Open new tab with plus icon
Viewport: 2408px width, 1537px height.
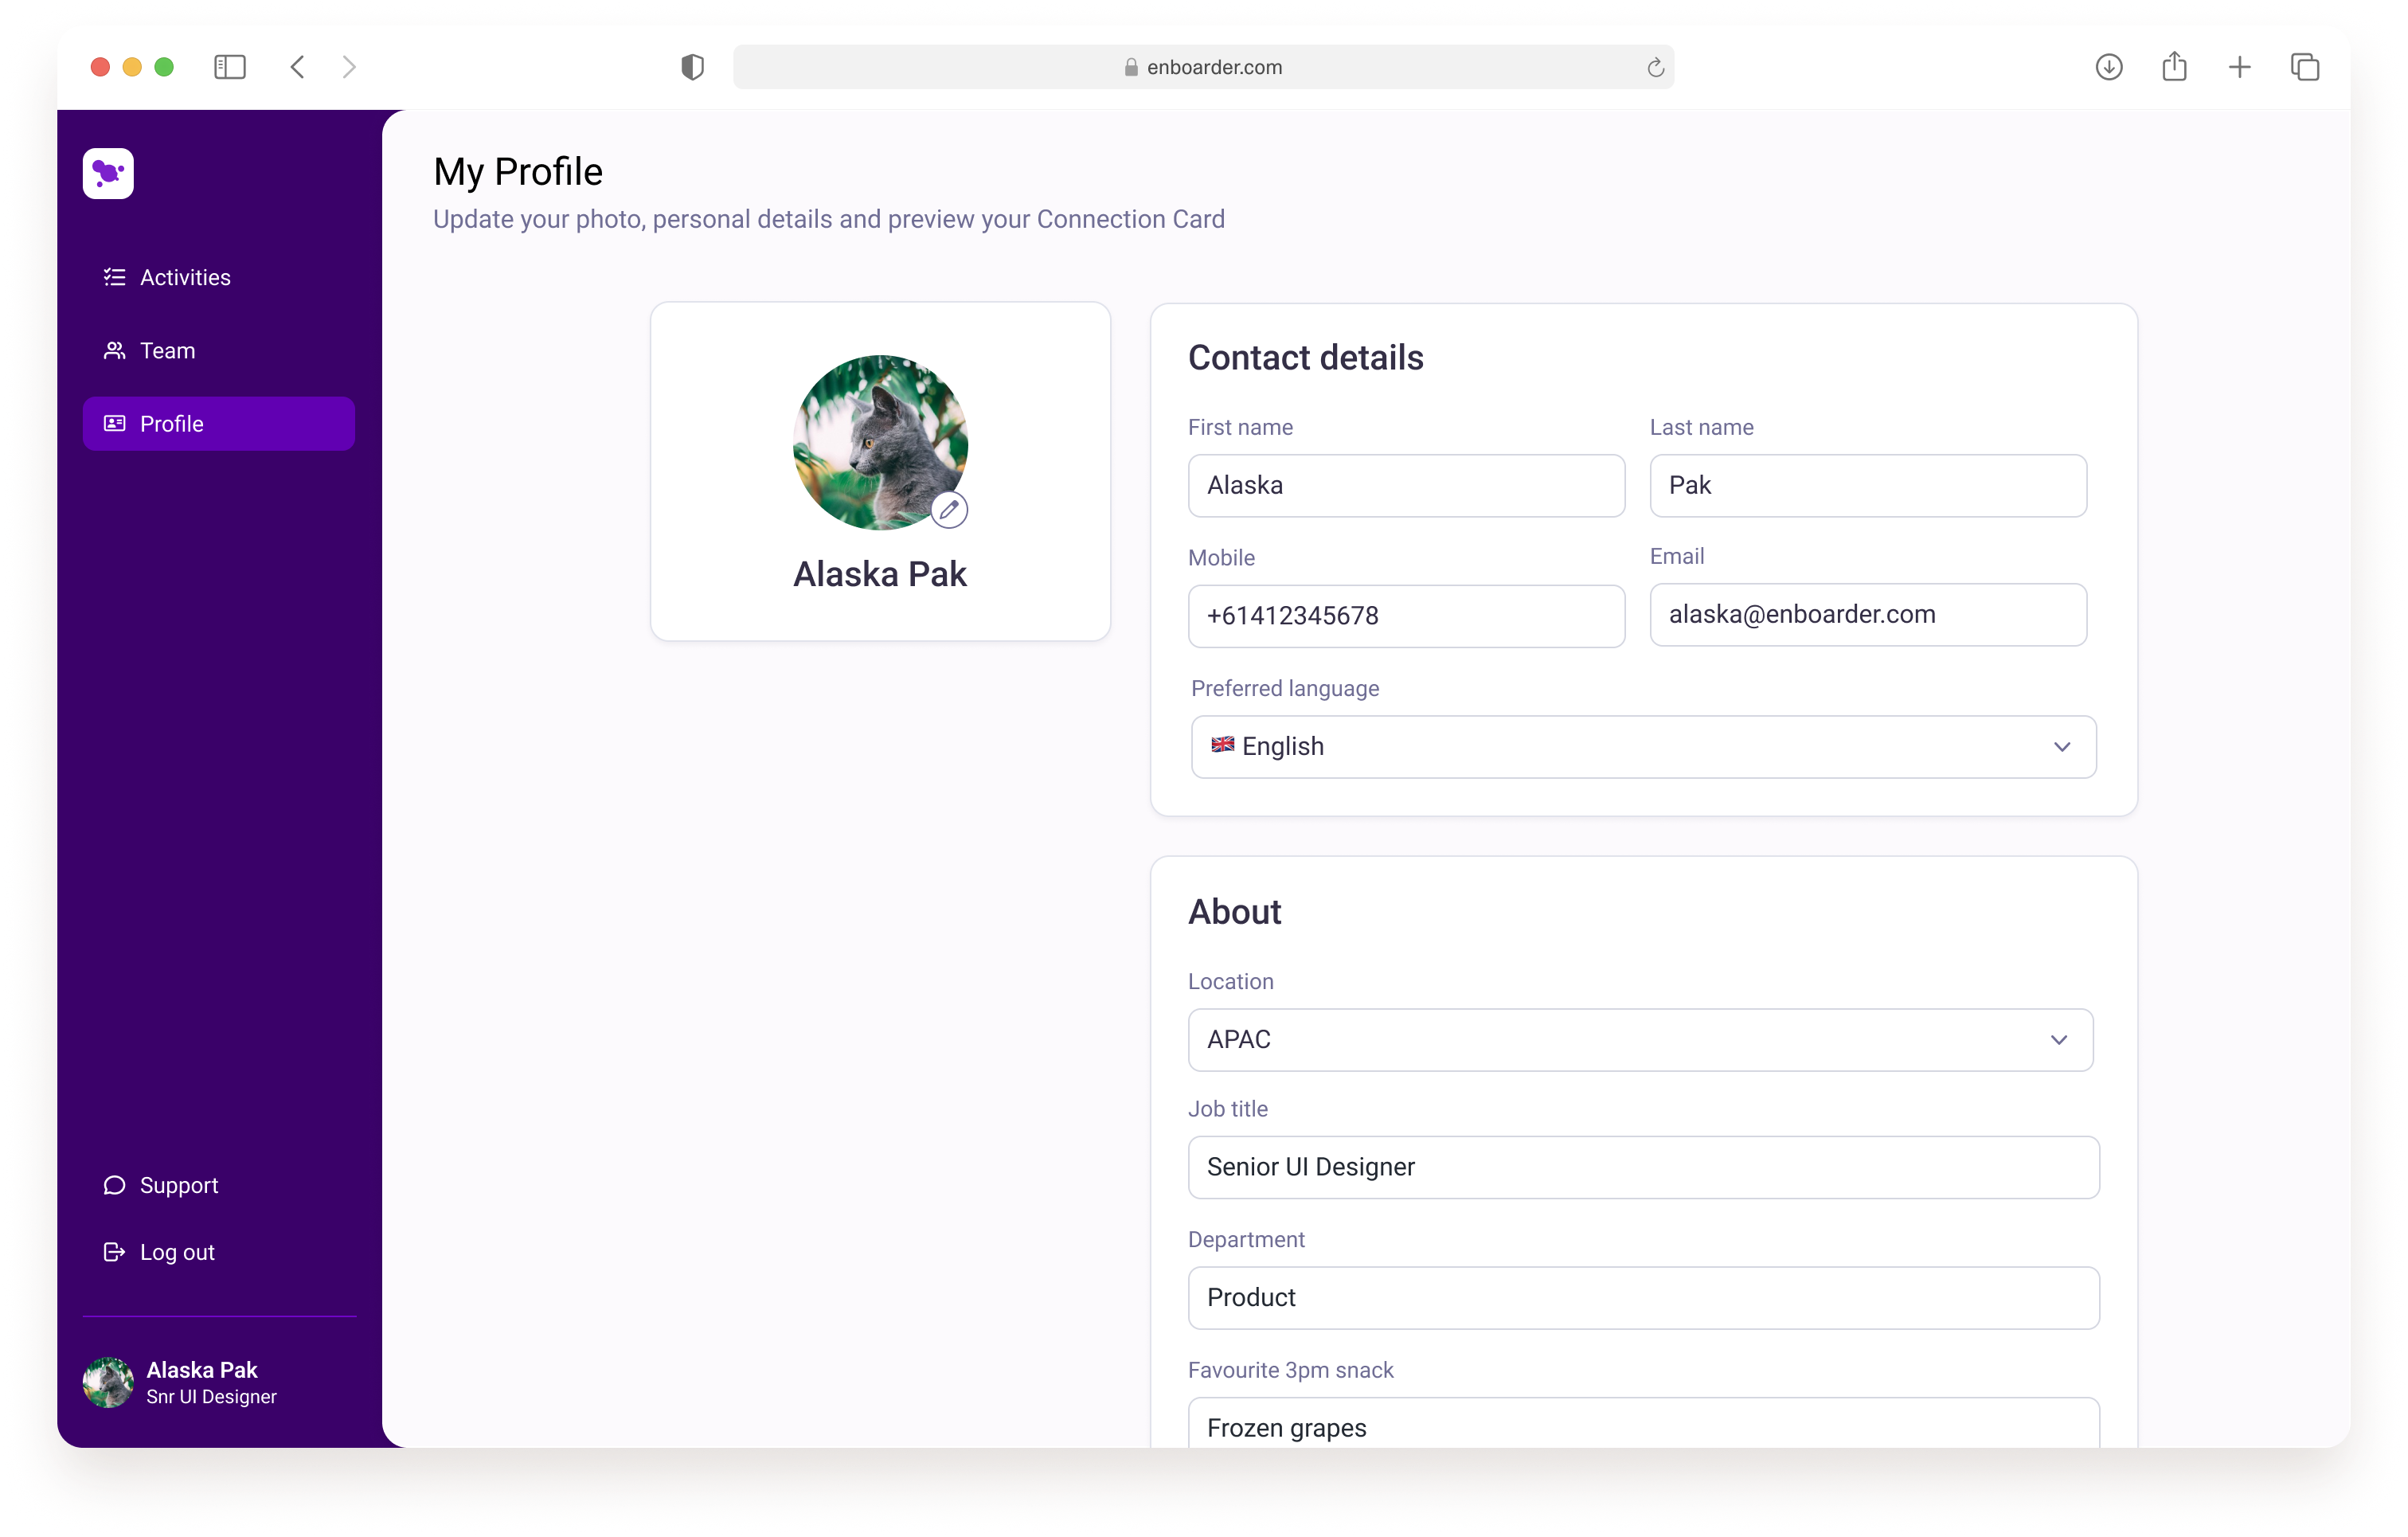click(2240, 67)
